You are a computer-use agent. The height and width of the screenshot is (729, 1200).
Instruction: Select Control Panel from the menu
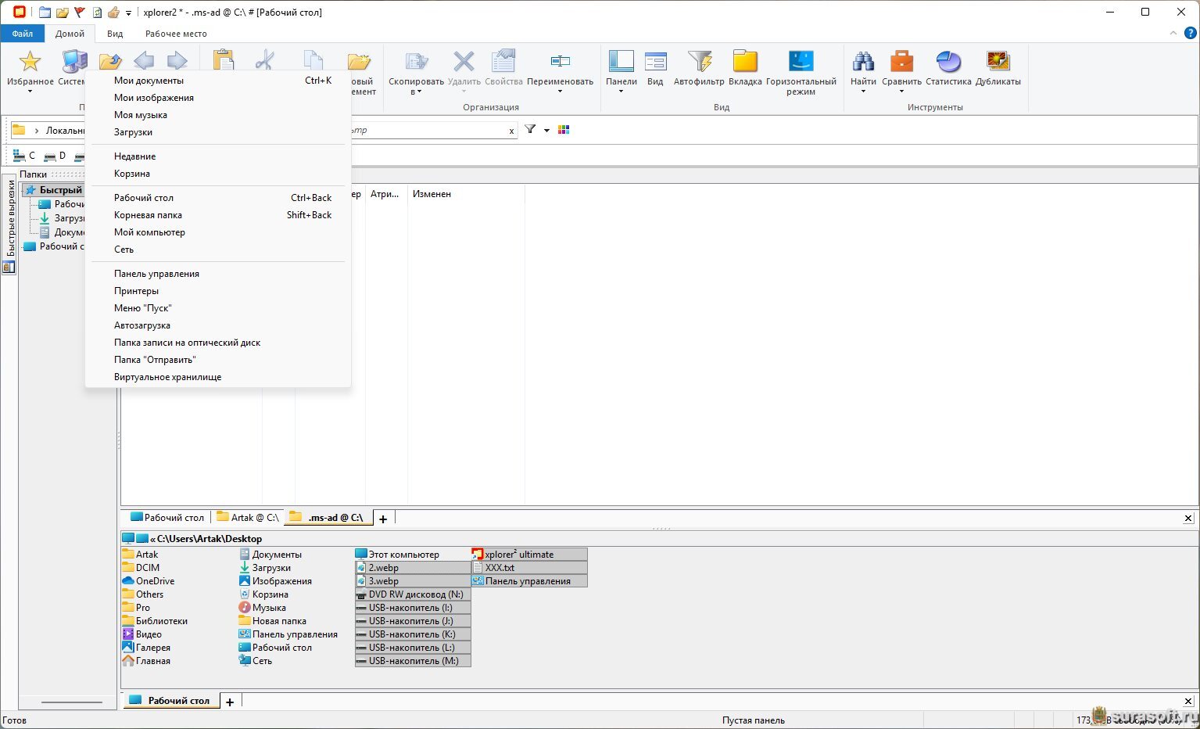(156, 274)
